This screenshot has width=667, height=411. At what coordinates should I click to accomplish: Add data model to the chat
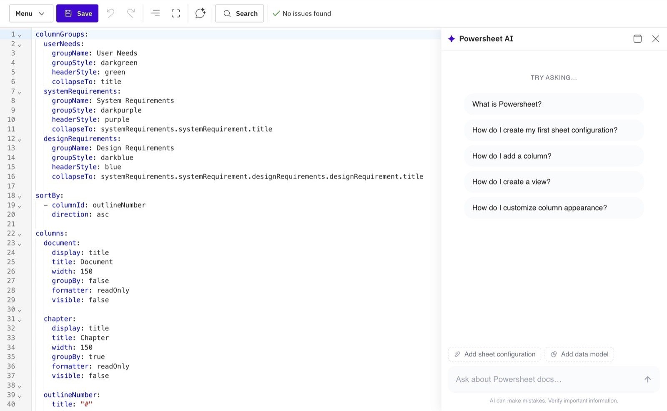click(579, 354)
